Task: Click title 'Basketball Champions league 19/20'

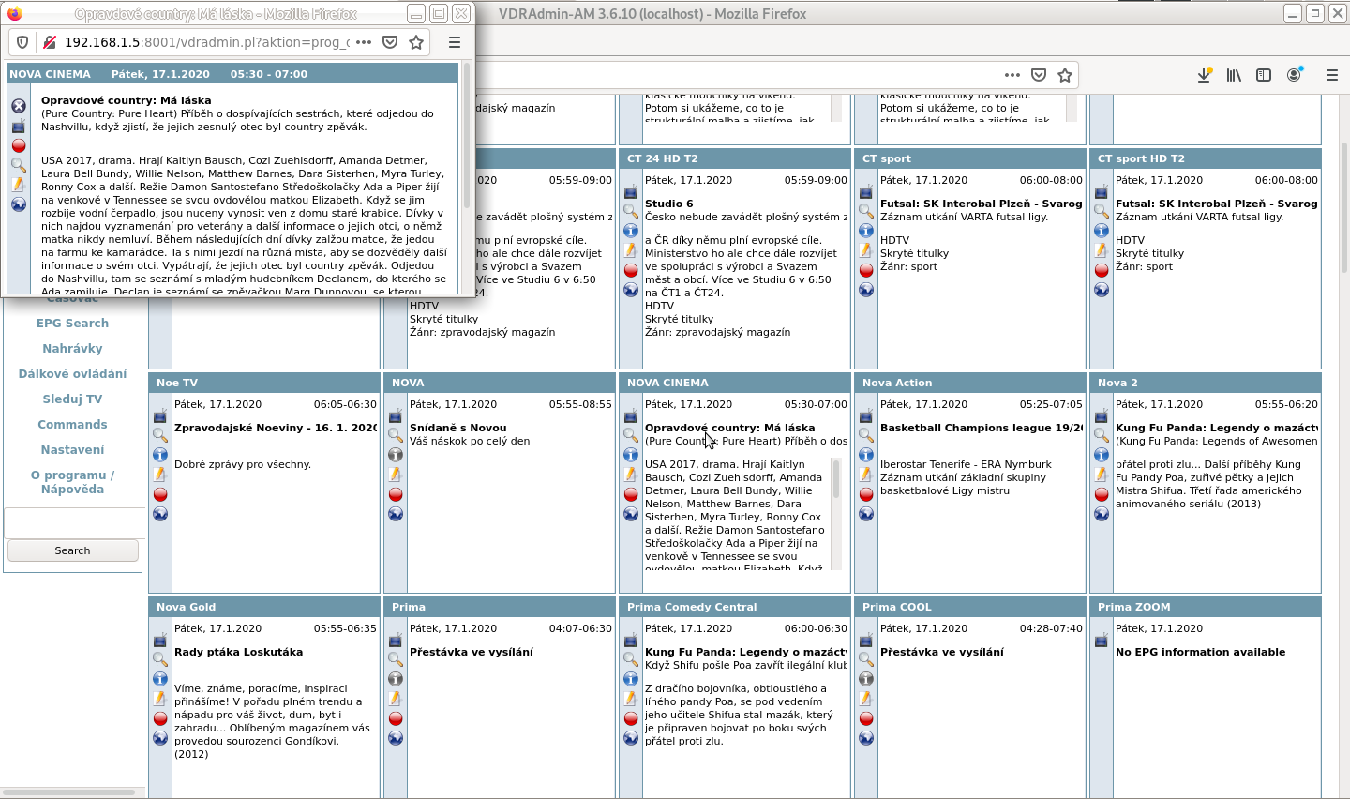Action: (981, 428)
